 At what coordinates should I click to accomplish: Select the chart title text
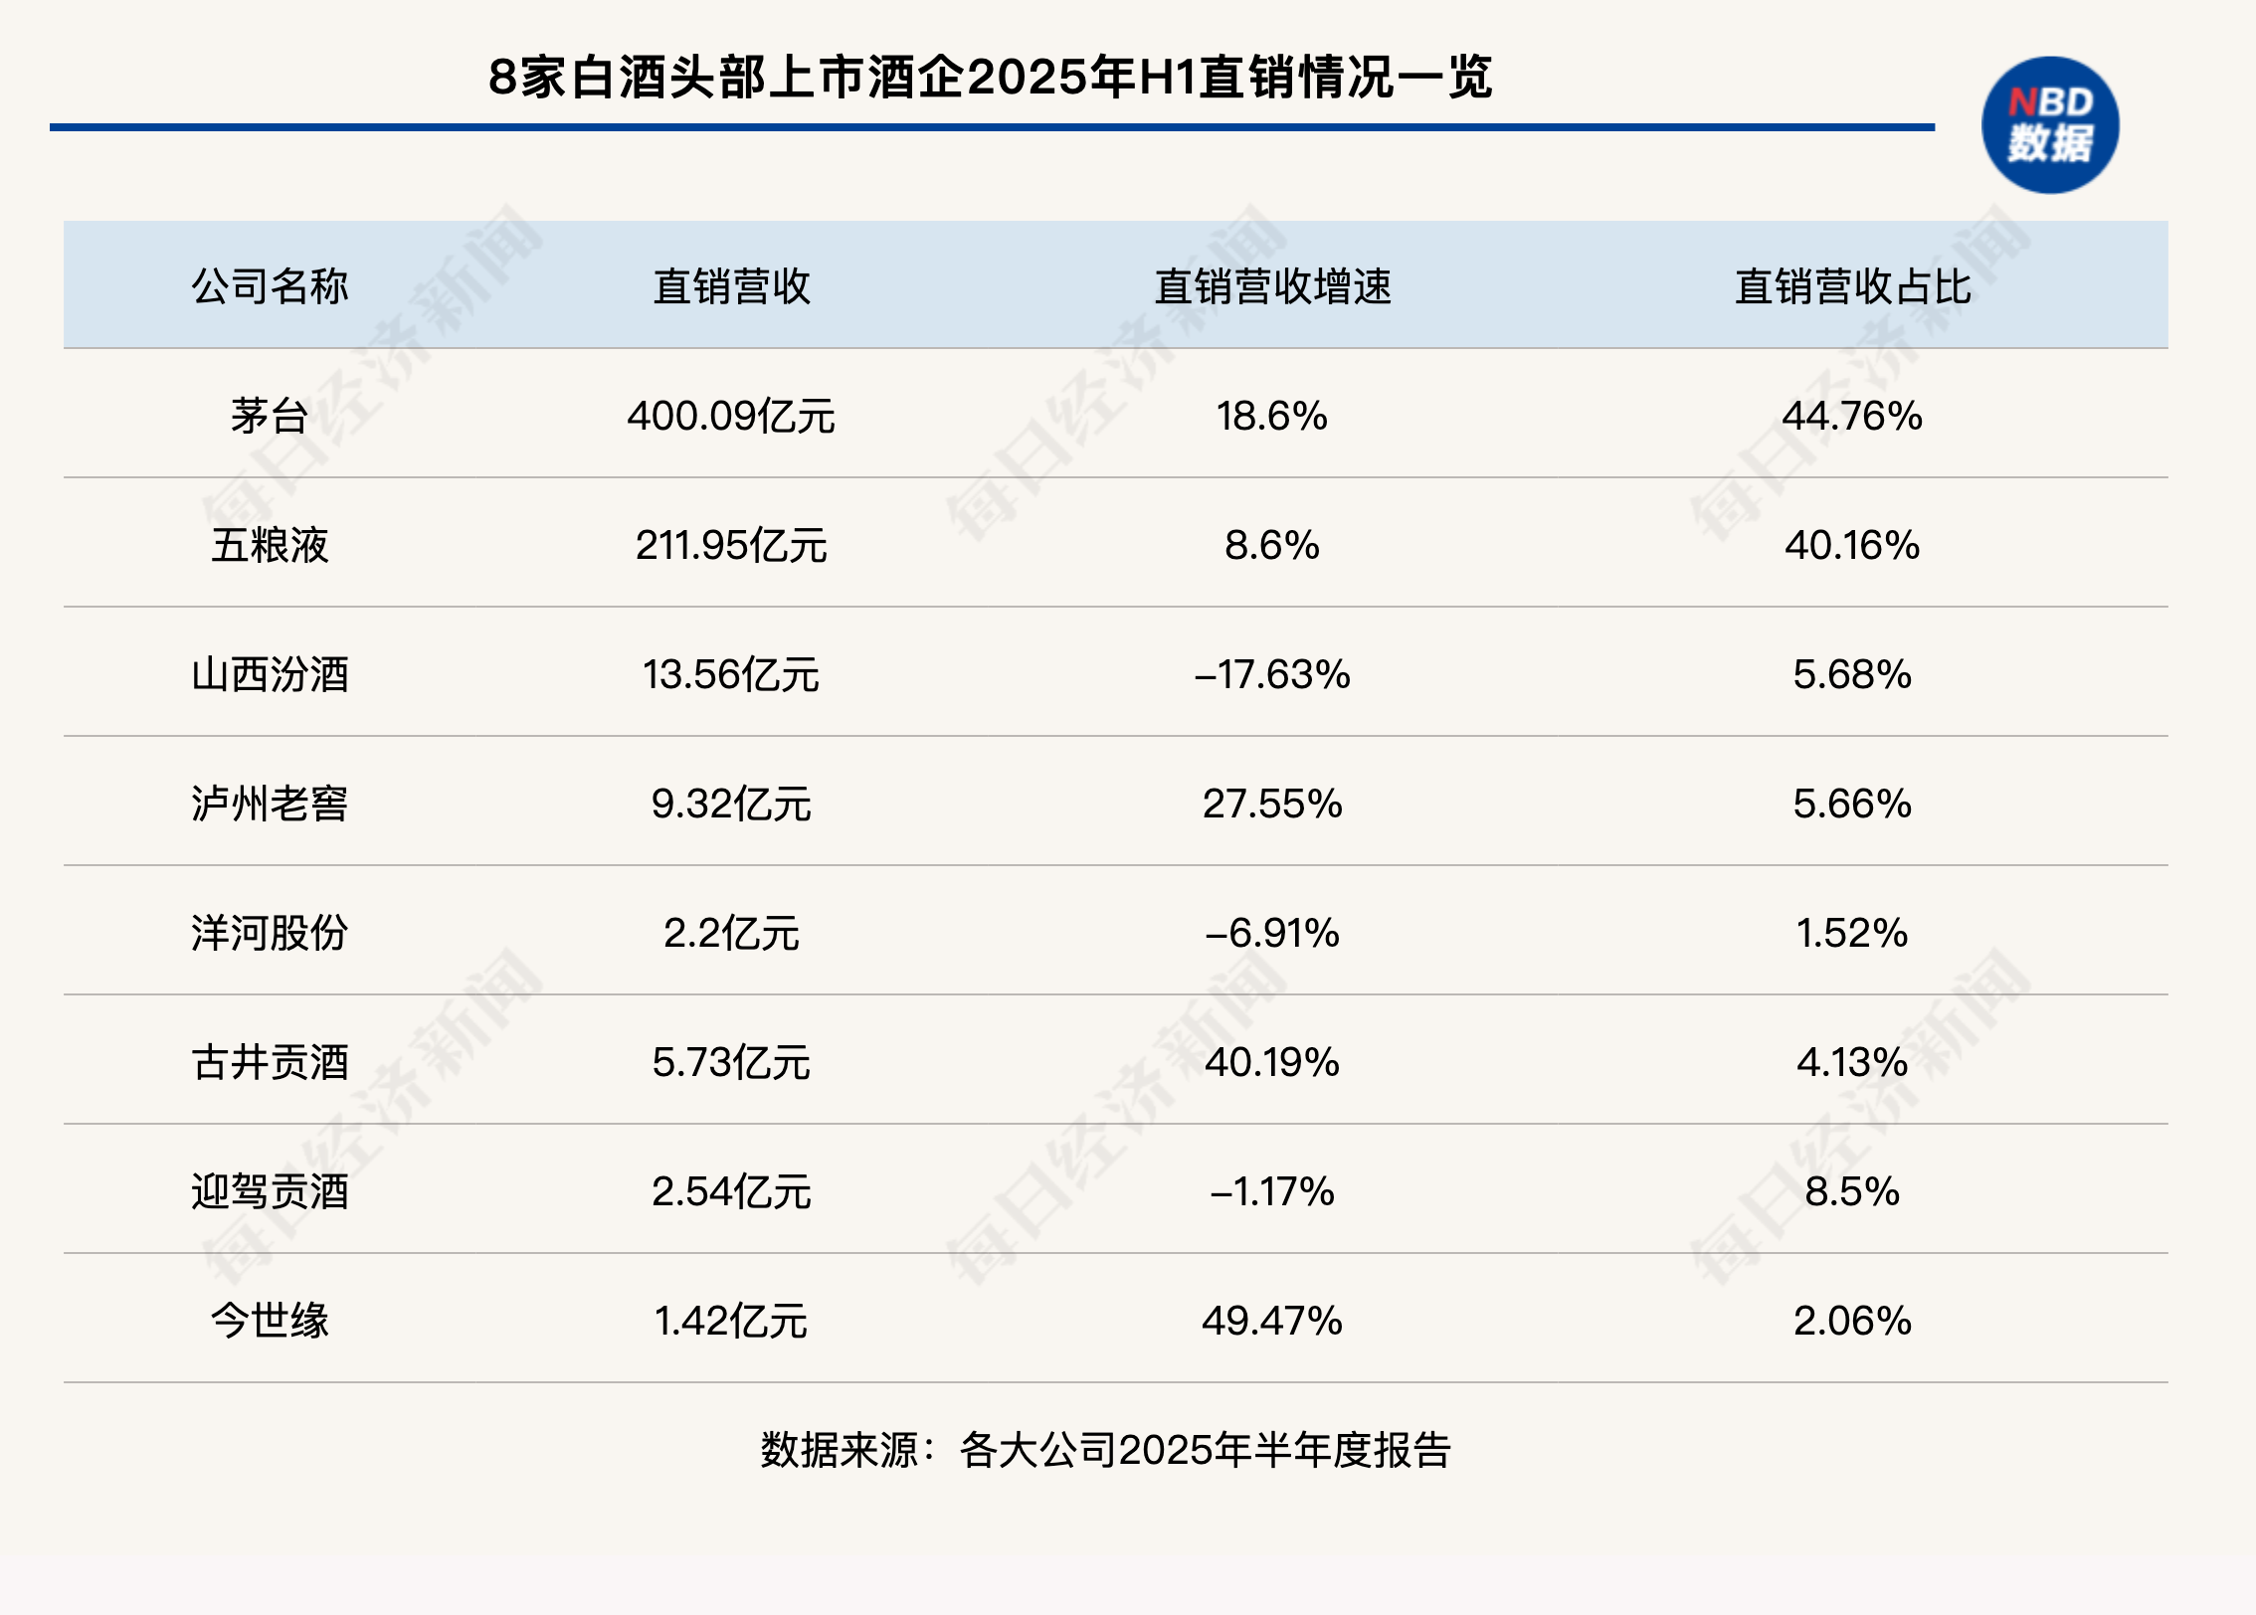(x=990, y=78)
